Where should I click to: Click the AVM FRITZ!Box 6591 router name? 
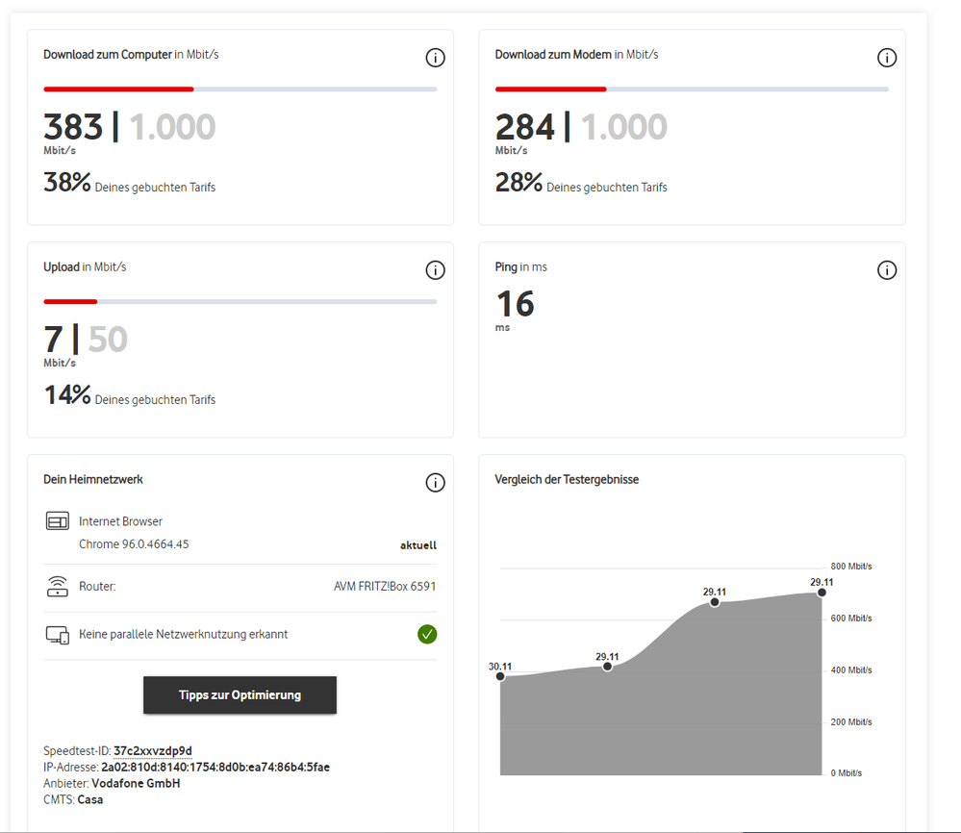(385, 586)
